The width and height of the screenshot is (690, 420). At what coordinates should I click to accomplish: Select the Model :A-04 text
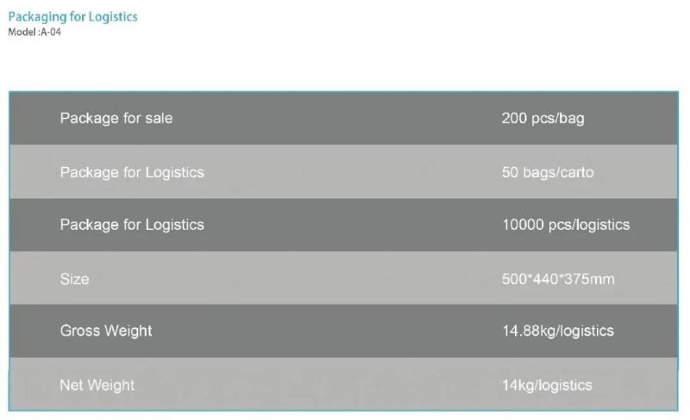click(34, 32)
